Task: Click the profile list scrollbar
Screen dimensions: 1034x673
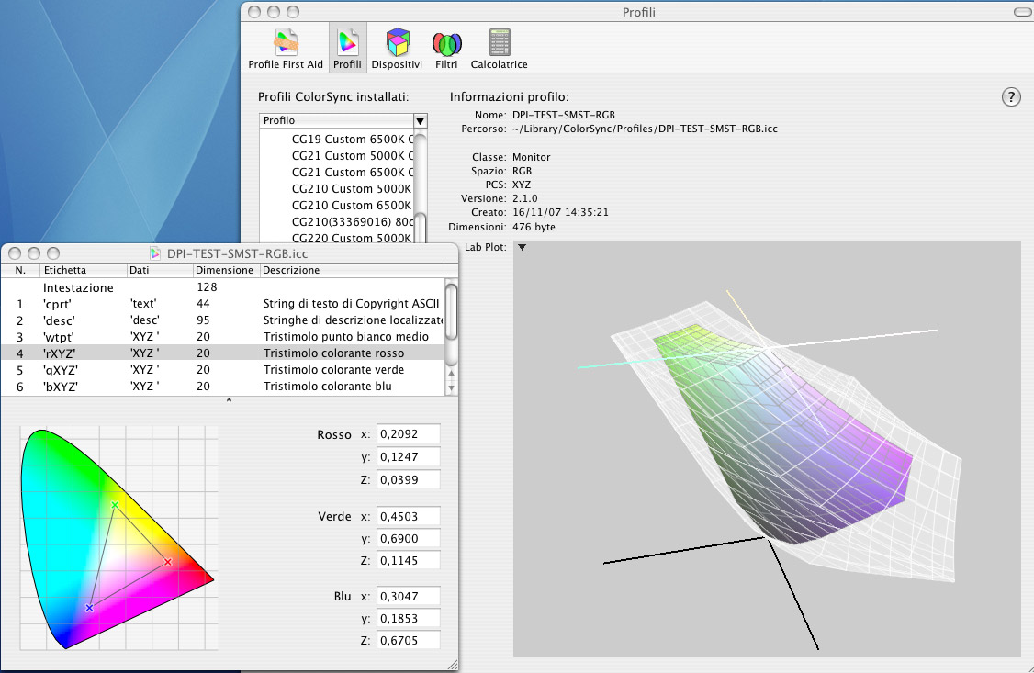Action: [420, 188]
